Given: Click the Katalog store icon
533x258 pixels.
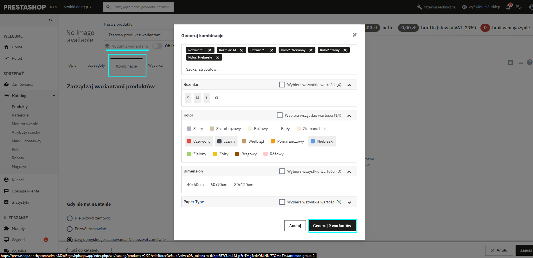Looking at the screenshot, I should 6,96.
